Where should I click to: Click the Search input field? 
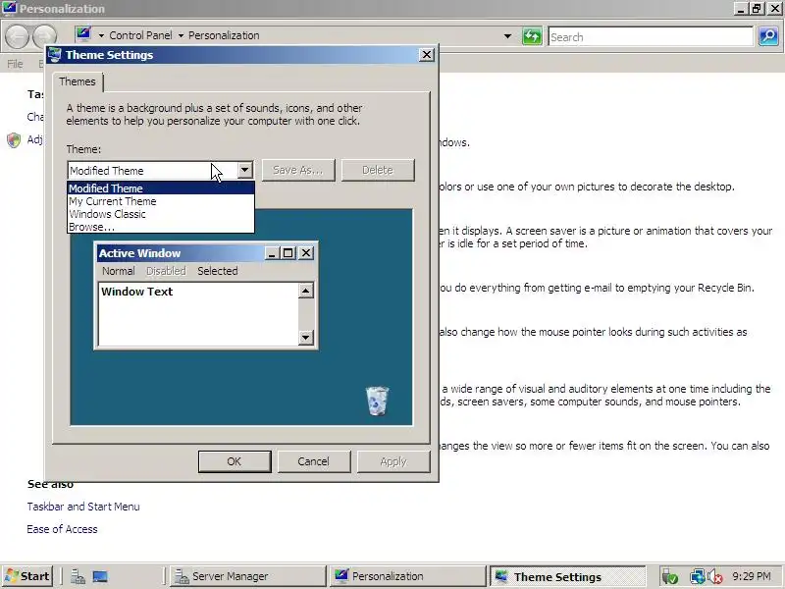651,37
